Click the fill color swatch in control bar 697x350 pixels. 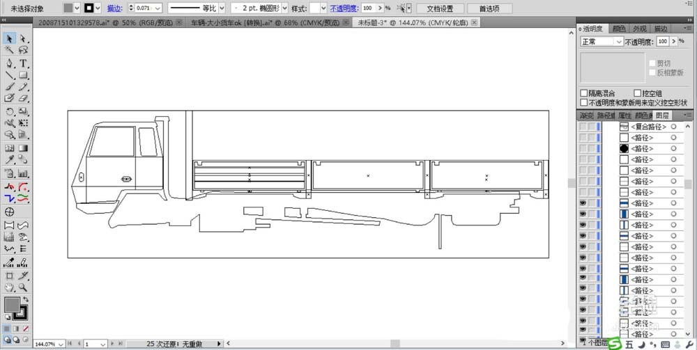(68, 8)
